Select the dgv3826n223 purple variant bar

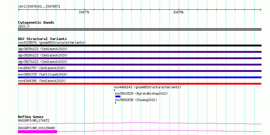click(x=140, y=58)
